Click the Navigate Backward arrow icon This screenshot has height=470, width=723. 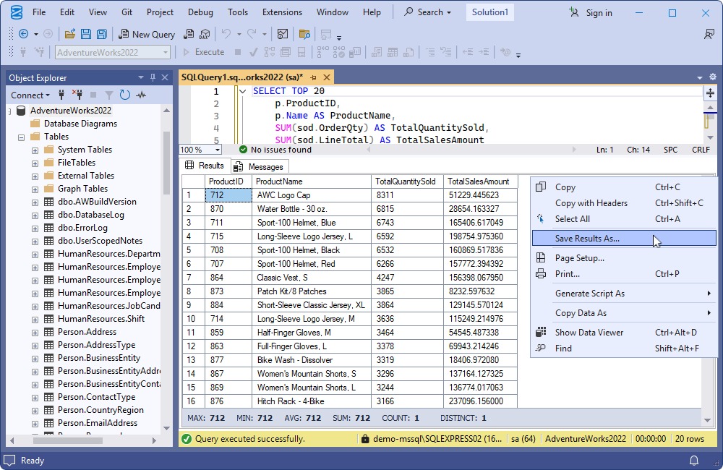(x=23, y=34)
